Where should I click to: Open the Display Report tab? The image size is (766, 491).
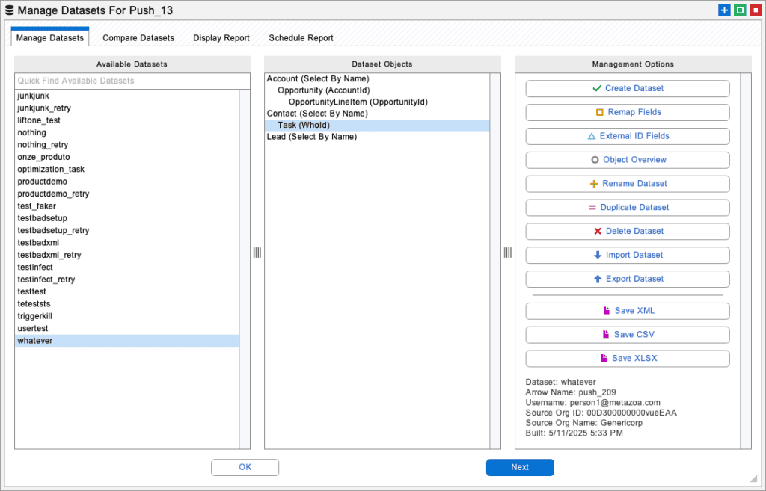click(221, 38)
